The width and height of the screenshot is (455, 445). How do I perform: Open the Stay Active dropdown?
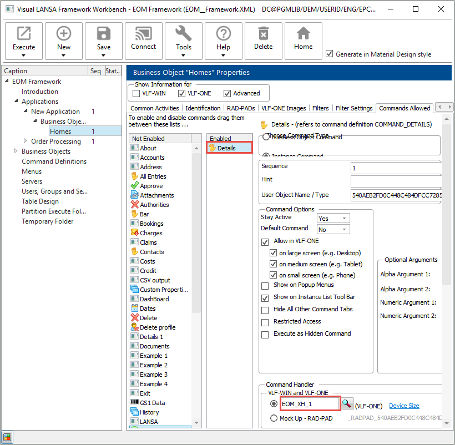point(333,219)
